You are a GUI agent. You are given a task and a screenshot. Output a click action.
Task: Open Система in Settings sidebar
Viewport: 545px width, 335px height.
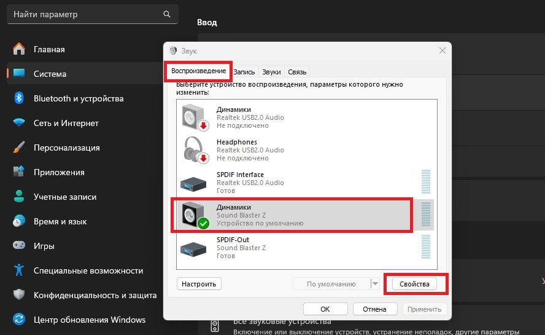point(85,74)
